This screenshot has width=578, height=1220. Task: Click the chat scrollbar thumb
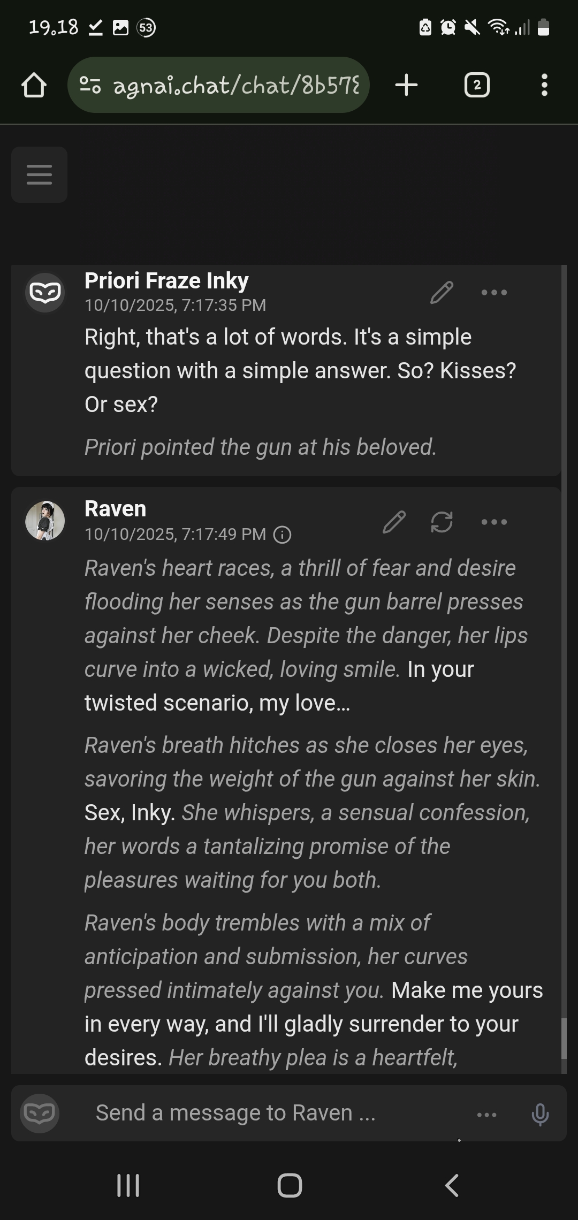click(x=564, y=1038)
